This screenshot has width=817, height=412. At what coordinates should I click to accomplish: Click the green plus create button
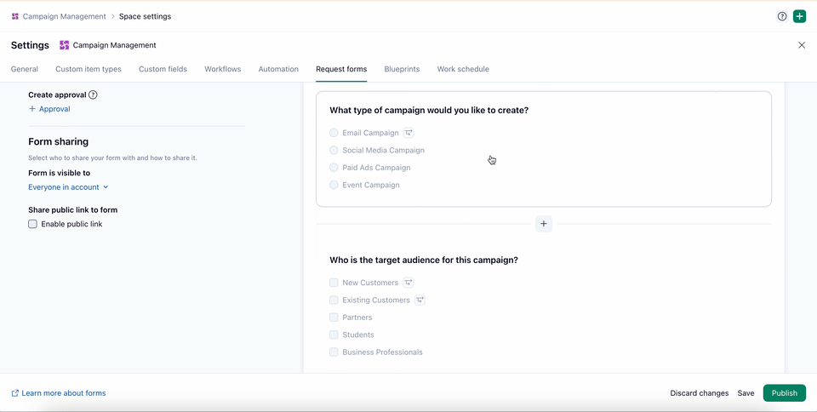coord(799,16)
